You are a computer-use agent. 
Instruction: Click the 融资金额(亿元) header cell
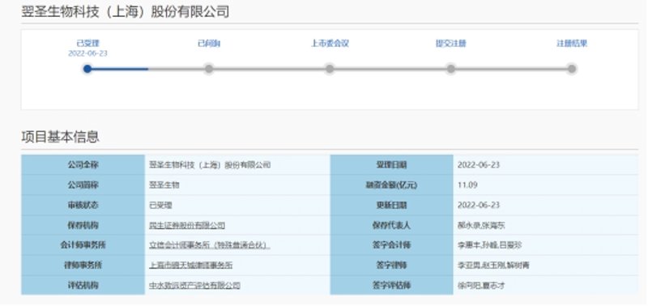click(x=391, y=185)
